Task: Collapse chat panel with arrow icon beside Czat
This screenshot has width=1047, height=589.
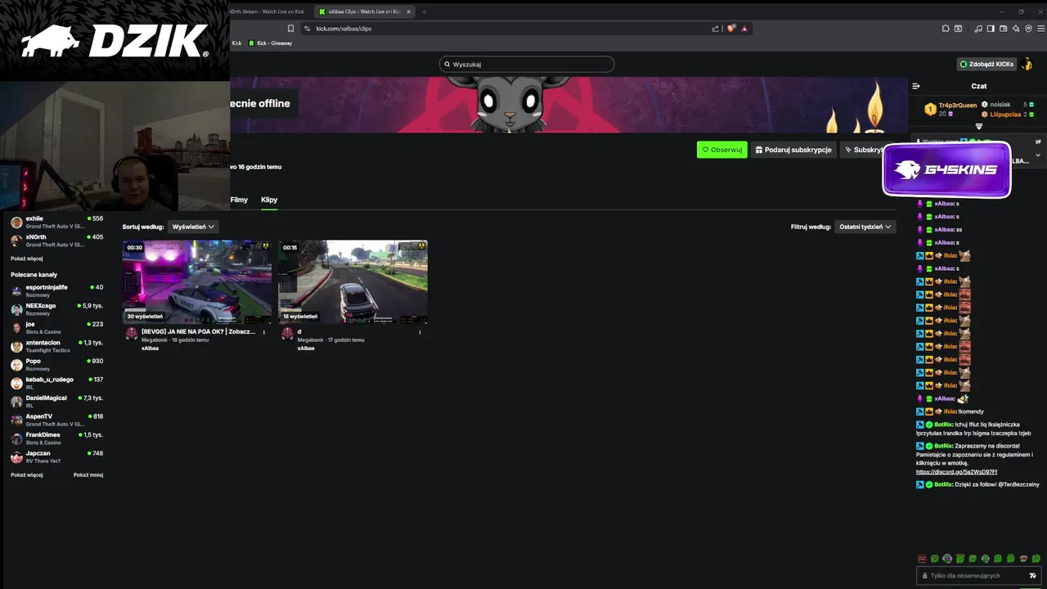Action: pyautogui.click(x=916, y=86)
